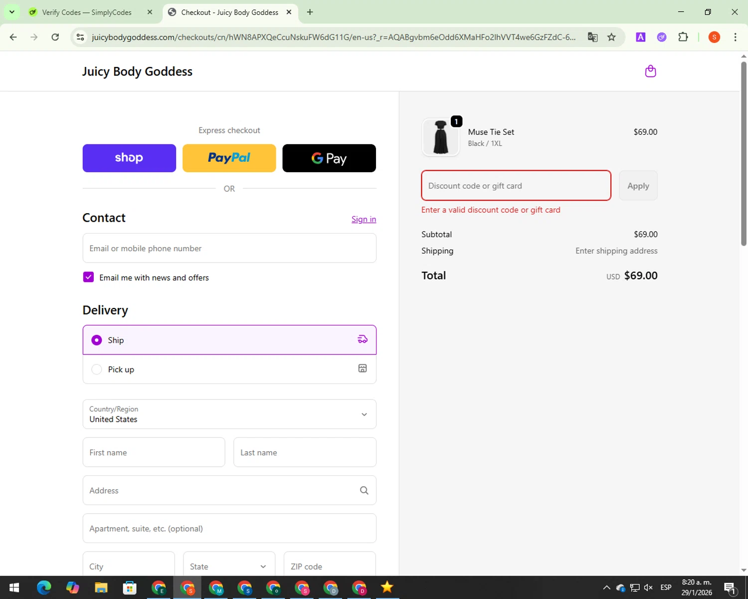Switch to the Verify Codes — SimplyCodes tab
Image resolution: width=748 pixels, height=599 pixels.
[87, 12]
